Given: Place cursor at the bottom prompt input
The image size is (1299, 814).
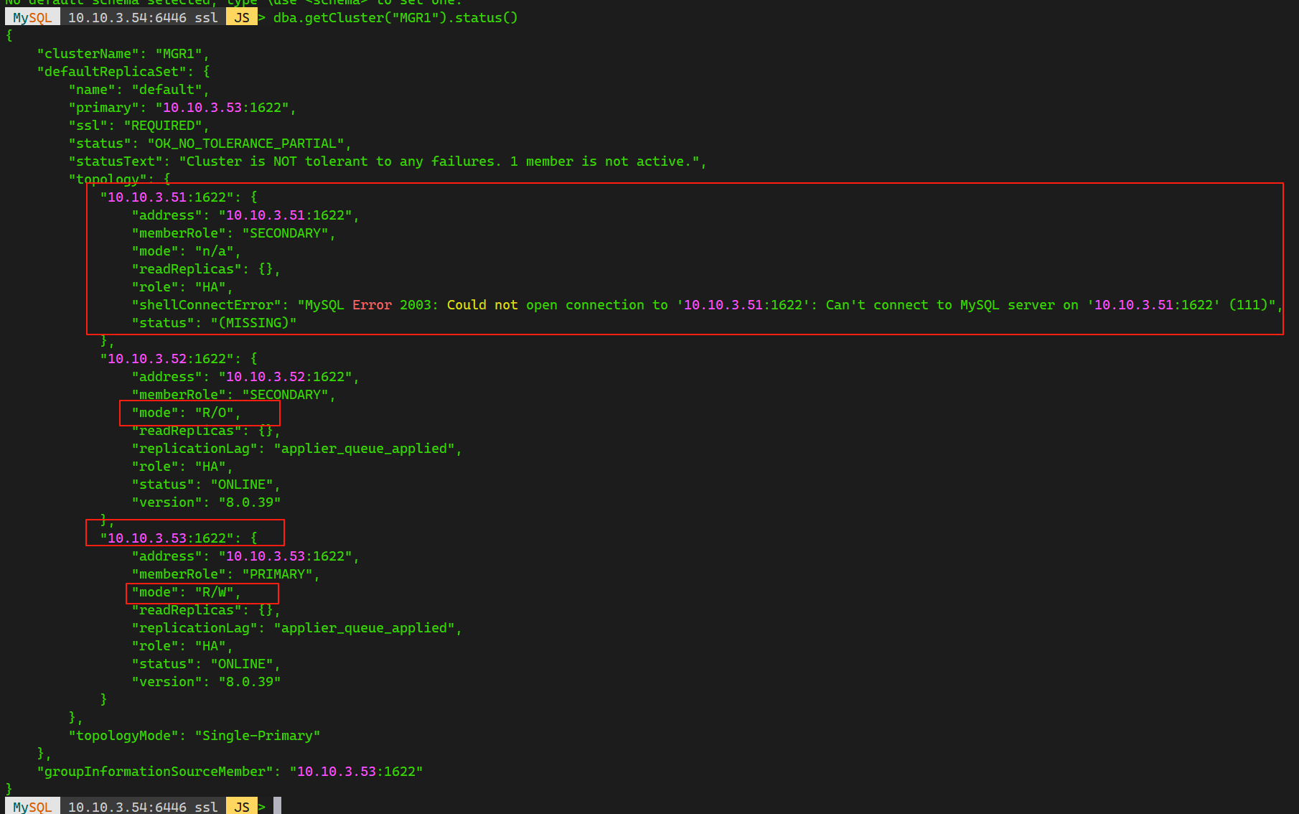Looking at the screenshot, I should pyautogui.click(x=277, y=806).
